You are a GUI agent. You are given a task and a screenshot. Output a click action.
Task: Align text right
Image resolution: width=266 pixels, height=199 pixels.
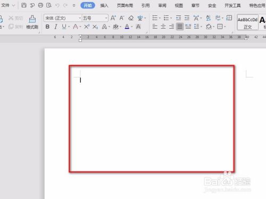click(x=171, y=27)
